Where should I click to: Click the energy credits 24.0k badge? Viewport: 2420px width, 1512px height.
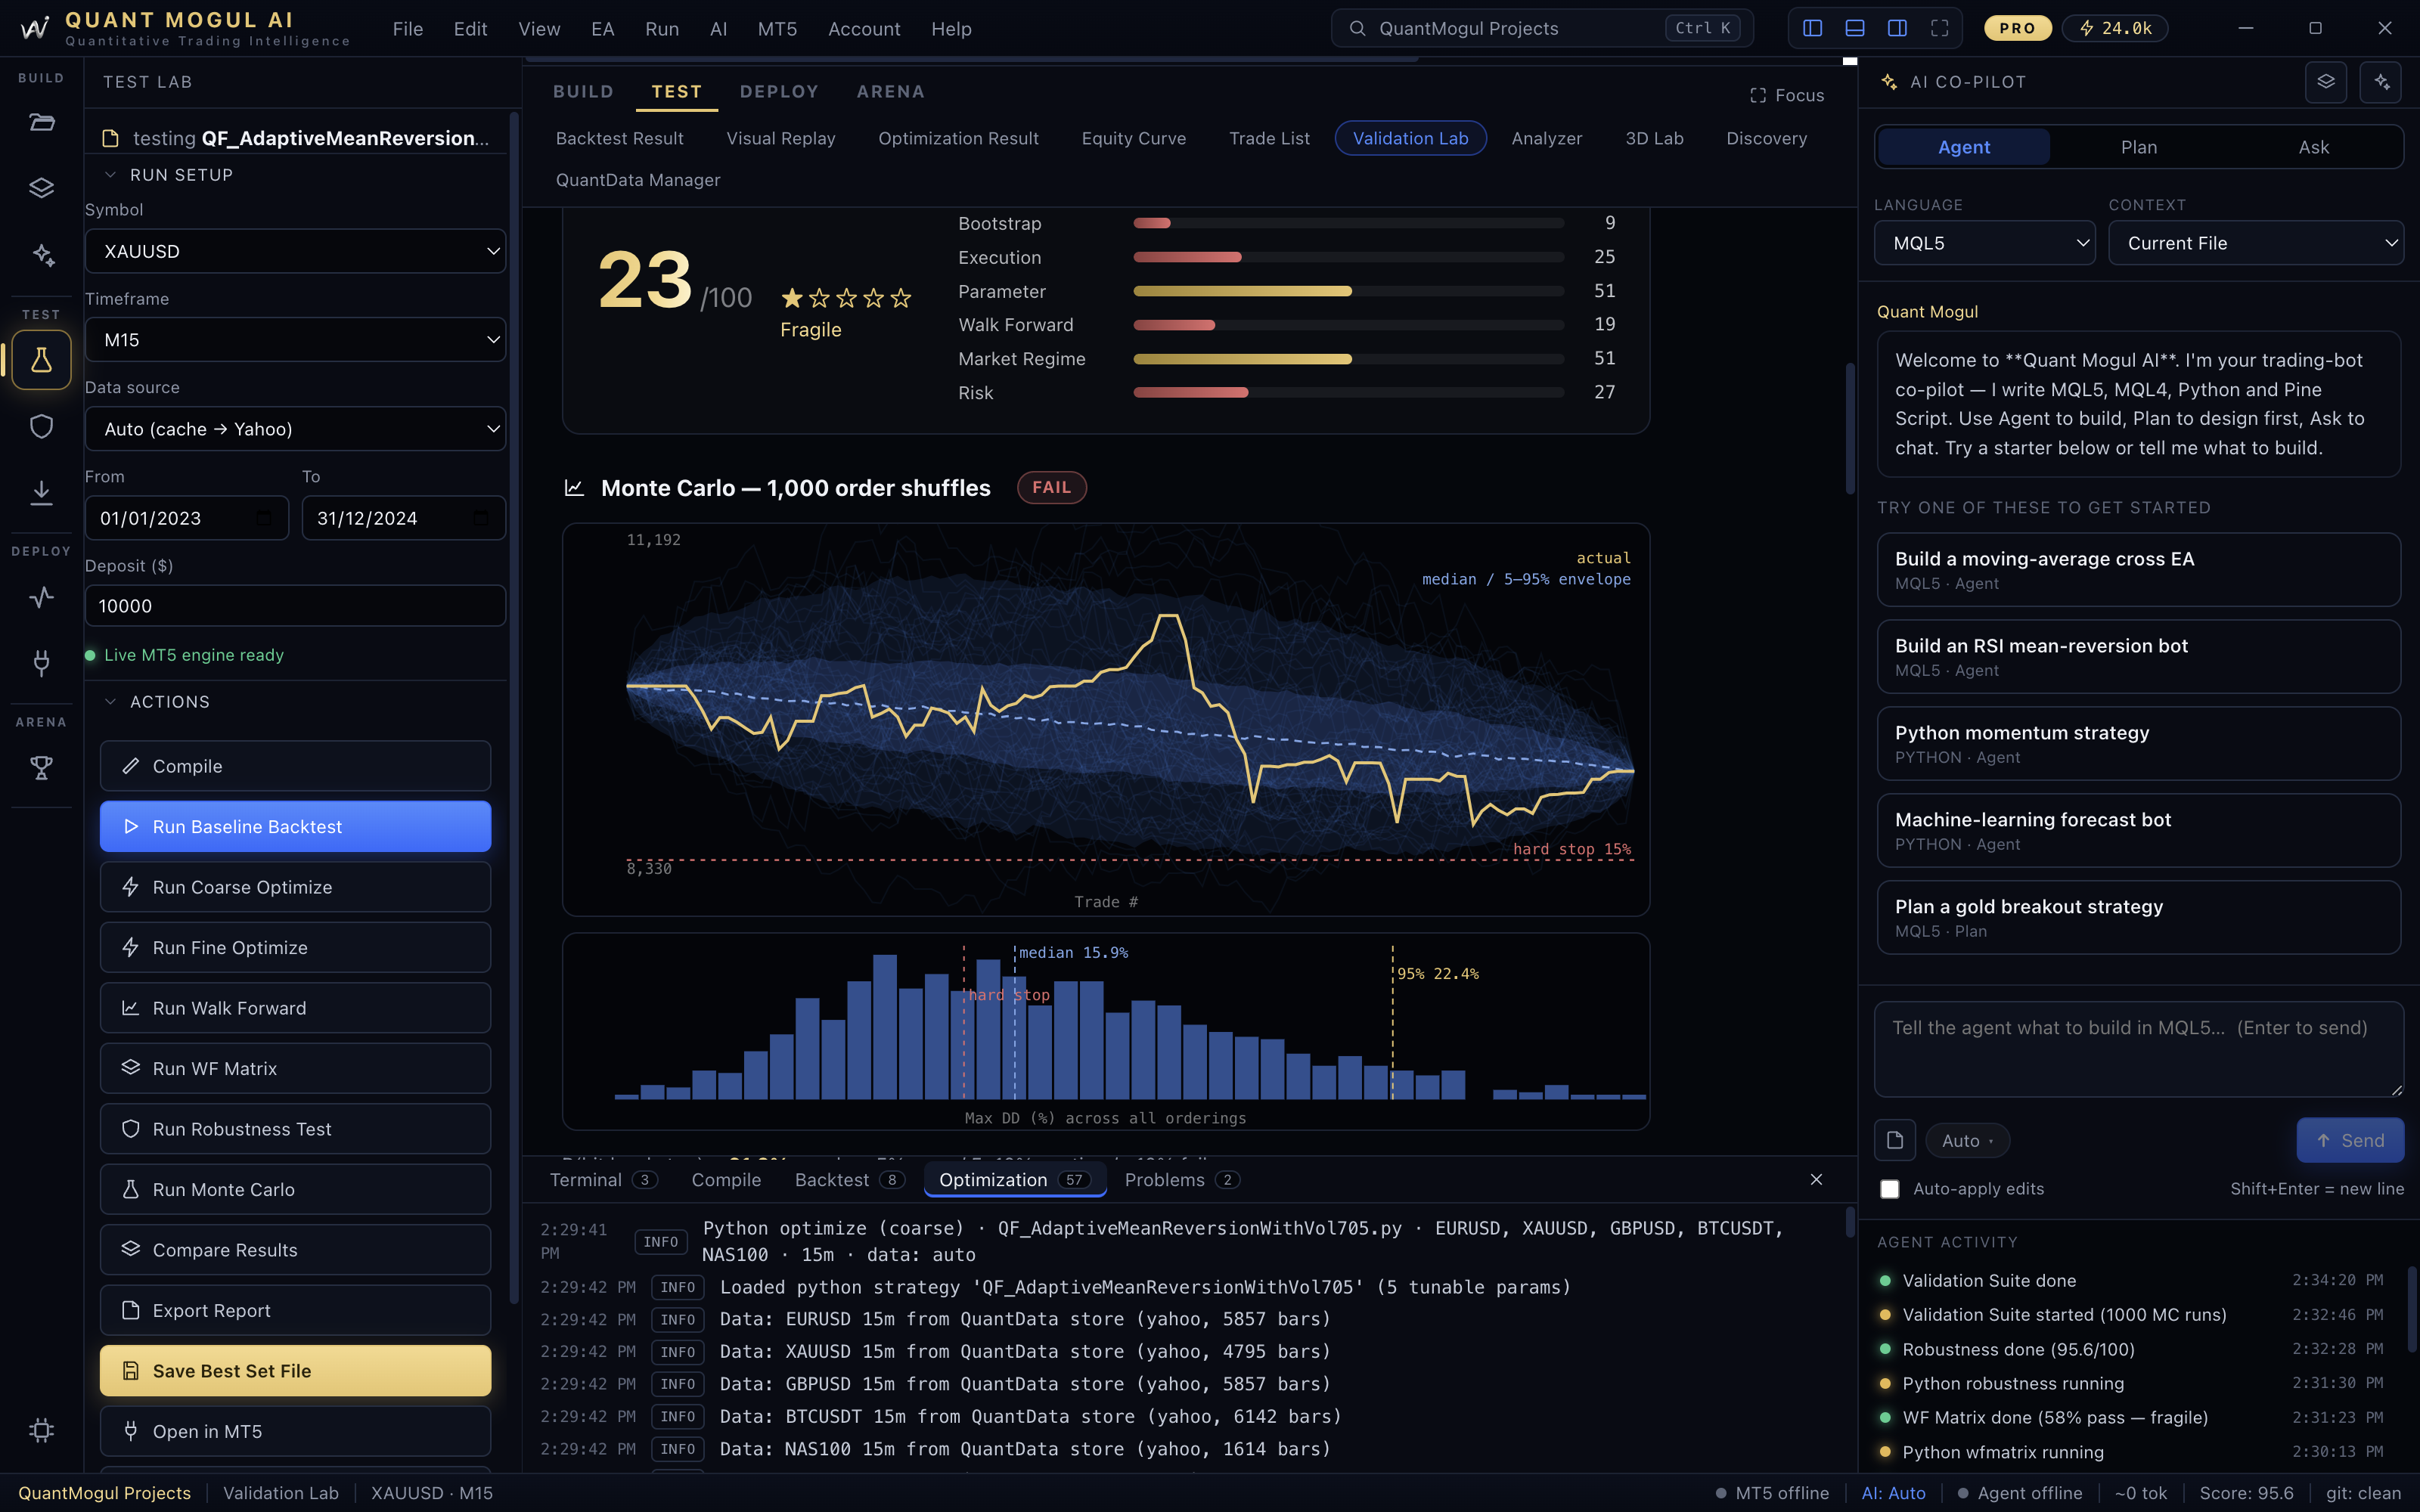click(x=2115, y=28)
